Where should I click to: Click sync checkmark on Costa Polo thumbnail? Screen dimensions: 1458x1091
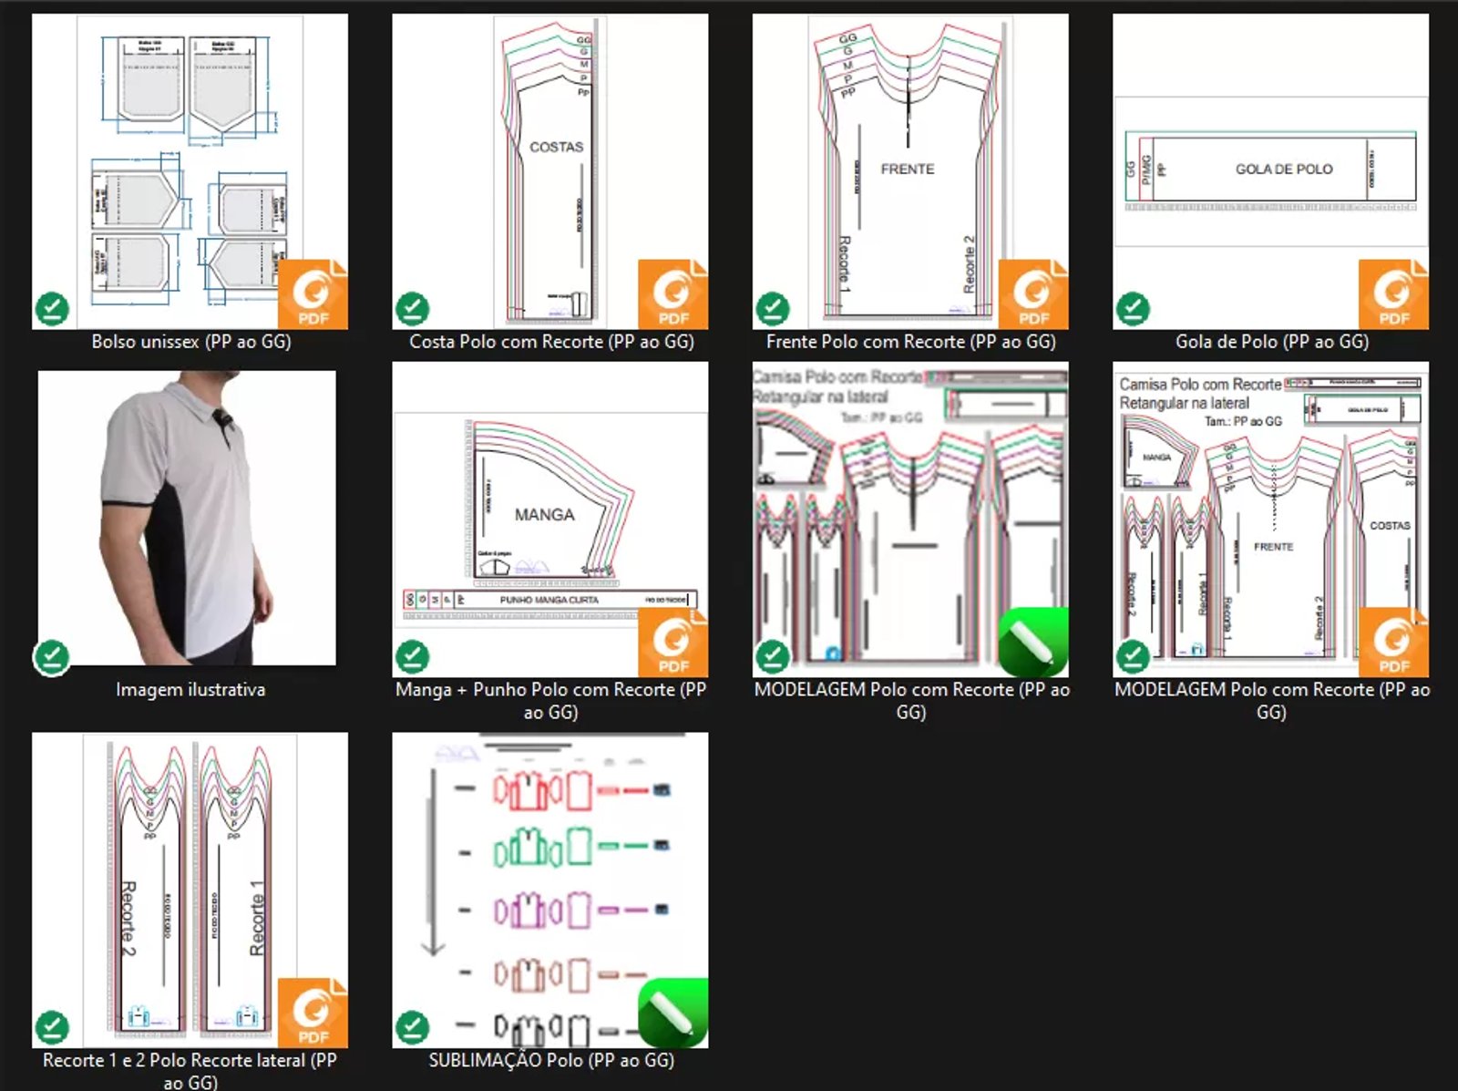click(x=412, y=309)
